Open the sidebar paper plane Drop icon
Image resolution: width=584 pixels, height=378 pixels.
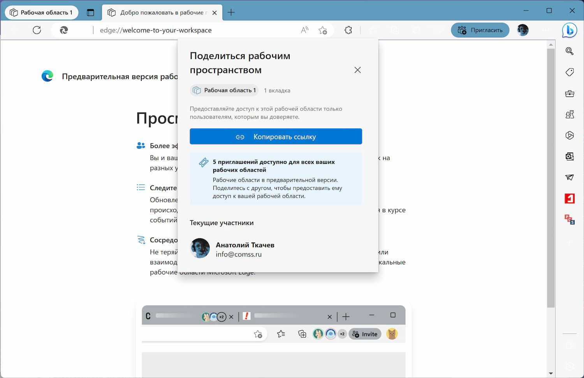pos(570,178)
